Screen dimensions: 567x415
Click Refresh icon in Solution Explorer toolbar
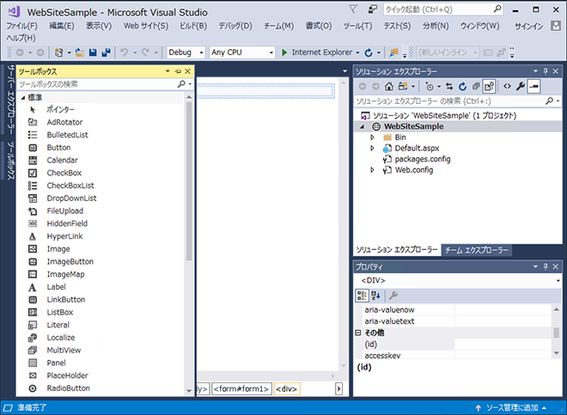(462, 87)
